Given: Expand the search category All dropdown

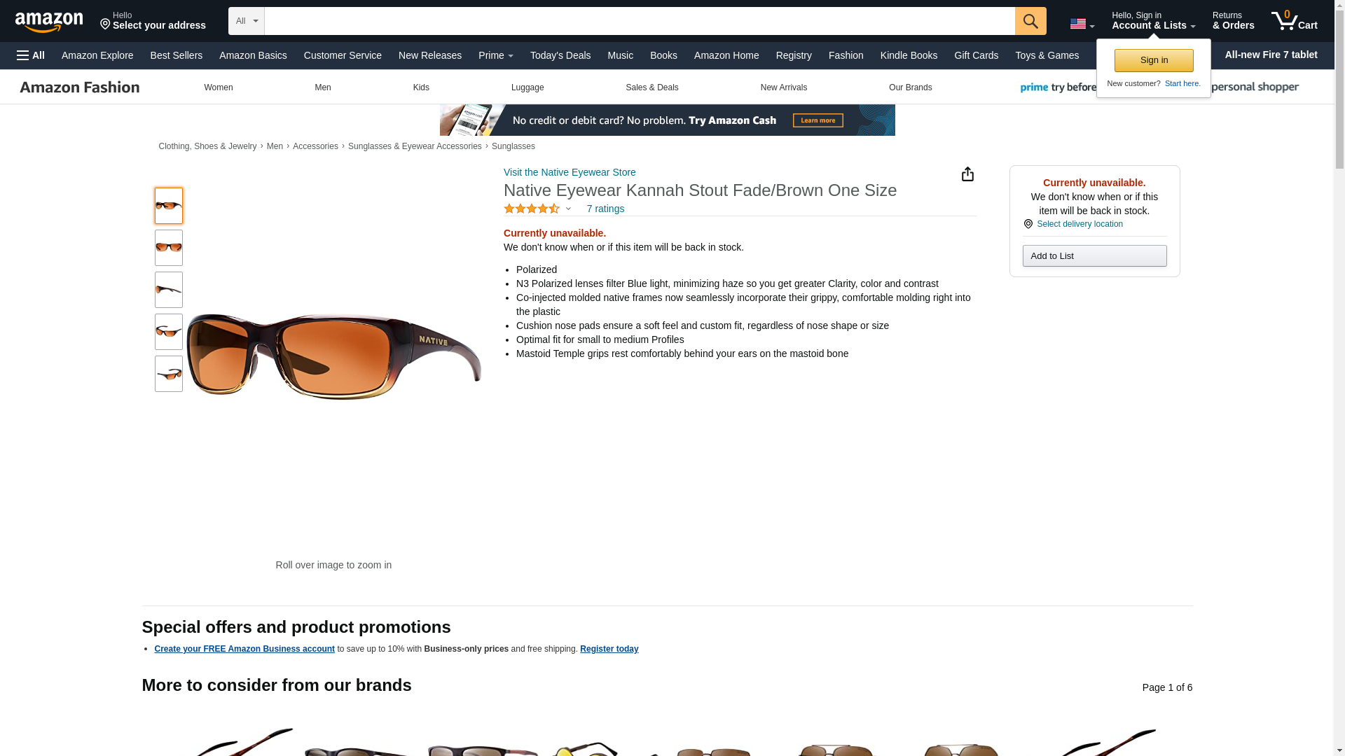Looking at the screenshot, I should pos(247,21).
